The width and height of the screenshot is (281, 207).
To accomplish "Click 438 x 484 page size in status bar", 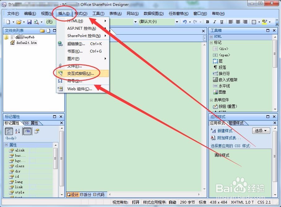I will coord(219,202).
